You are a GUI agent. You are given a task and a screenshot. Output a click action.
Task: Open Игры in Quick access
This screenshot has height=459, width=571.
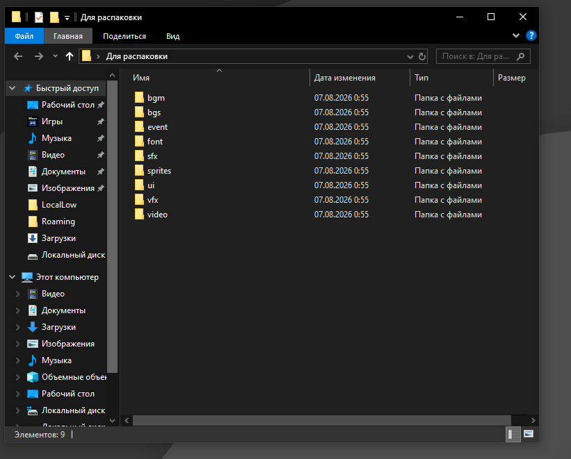52,122
